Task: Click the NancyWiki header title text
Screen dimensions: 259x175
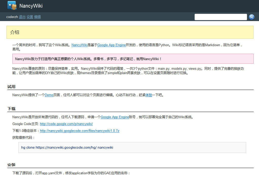Action: [x=31, y=6]
